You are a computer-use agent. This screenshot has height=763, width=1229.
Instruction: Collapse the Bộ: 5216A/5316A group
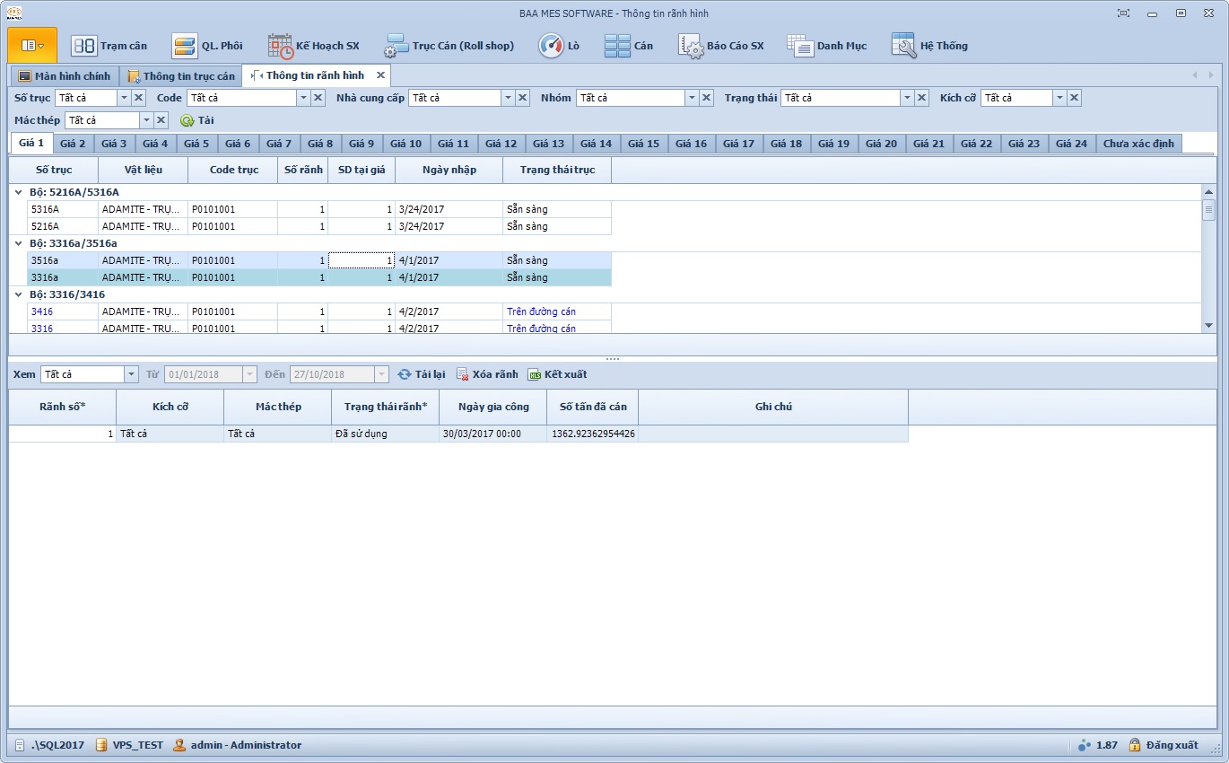[19, 192]
